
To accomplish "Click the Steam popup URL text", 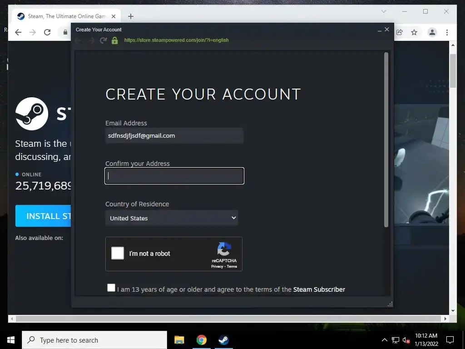I will coord(177,40).
